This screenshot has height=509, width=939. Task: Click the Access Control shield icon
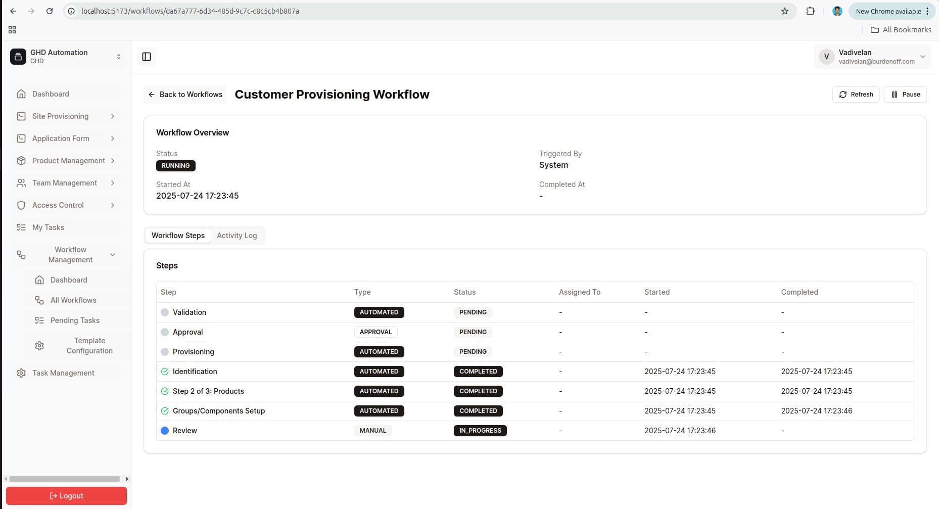[21, 205]
